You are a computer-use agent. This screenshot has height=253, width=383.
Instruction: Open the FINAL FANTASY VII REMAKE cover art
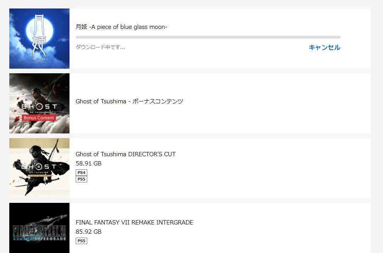pos(39,228)
